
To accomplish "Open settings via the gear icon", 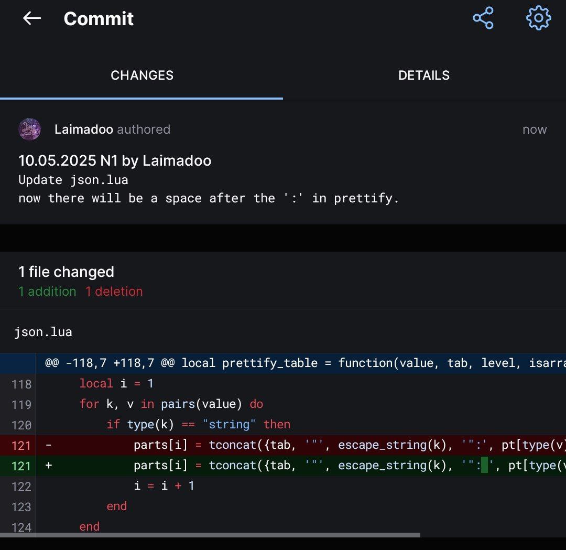I will click(538, 18).
